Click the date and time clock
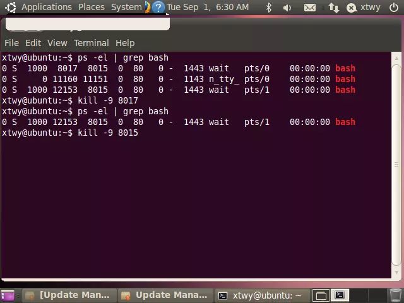The width and height of the screenshot is (404, 303). [208, 7]
